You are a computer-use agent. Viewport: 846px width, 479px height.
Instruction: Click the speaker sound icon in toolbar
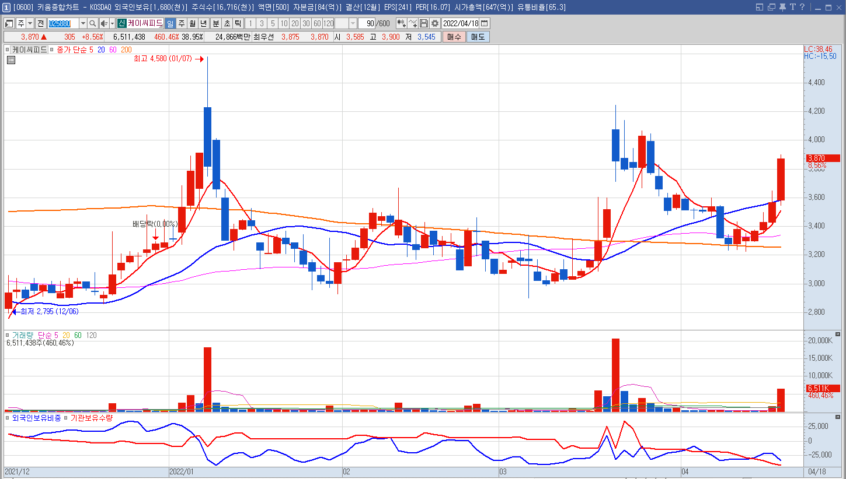pyautogui.click(x=104, y=23)
